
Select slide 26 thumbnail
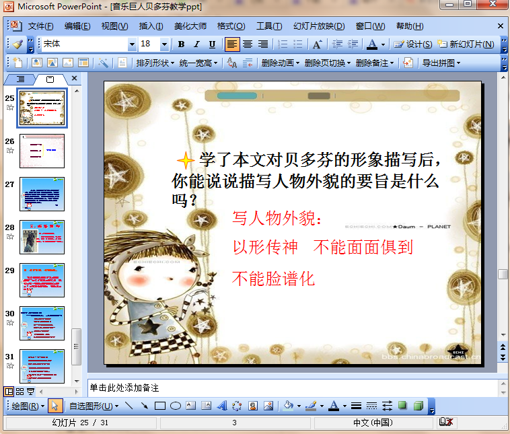tap(42, 151)
